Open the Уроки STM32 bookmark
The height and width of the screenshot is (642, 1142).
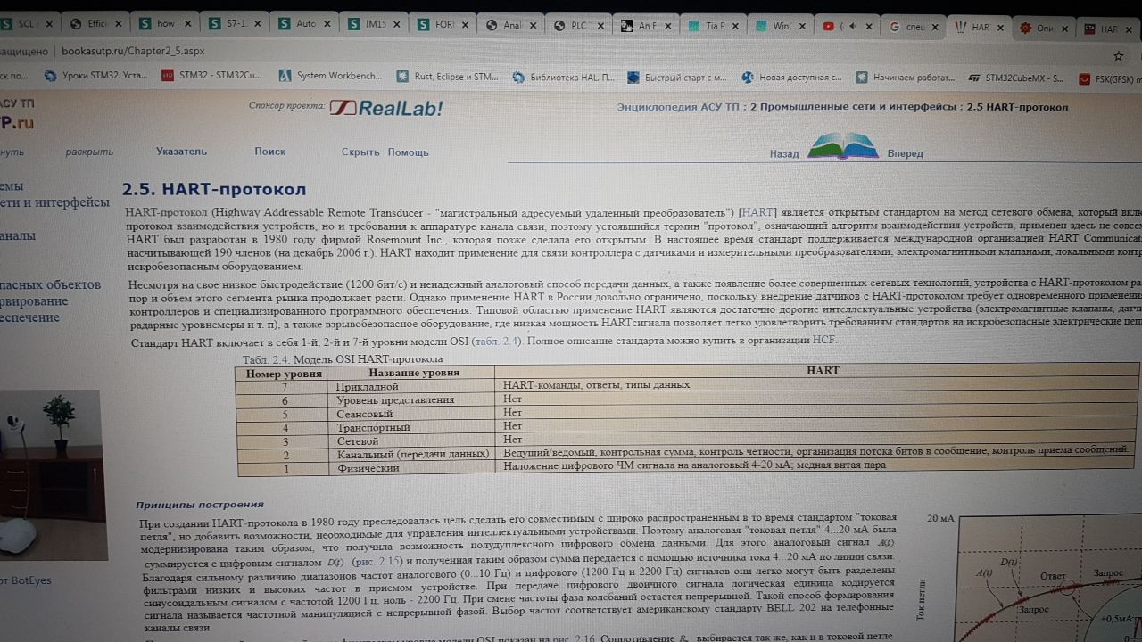pyautogui.click(x=95, y=76)
